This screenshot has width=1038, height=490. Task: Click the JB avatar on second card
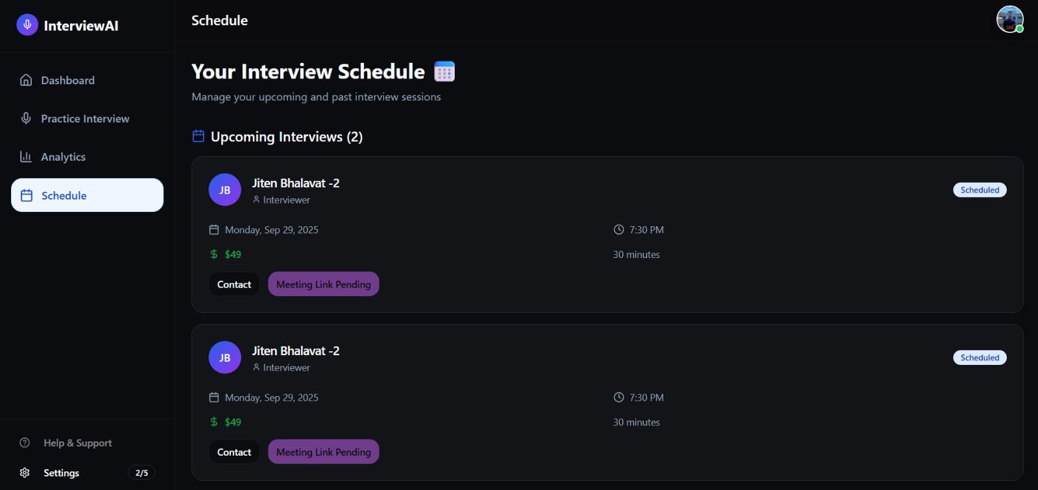pos(224,357)
